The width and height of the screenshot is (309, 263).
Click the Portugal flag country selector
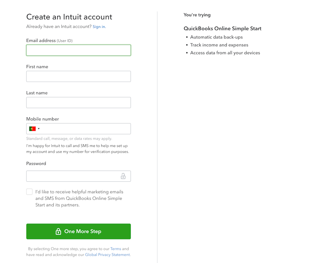pos(32,129)
